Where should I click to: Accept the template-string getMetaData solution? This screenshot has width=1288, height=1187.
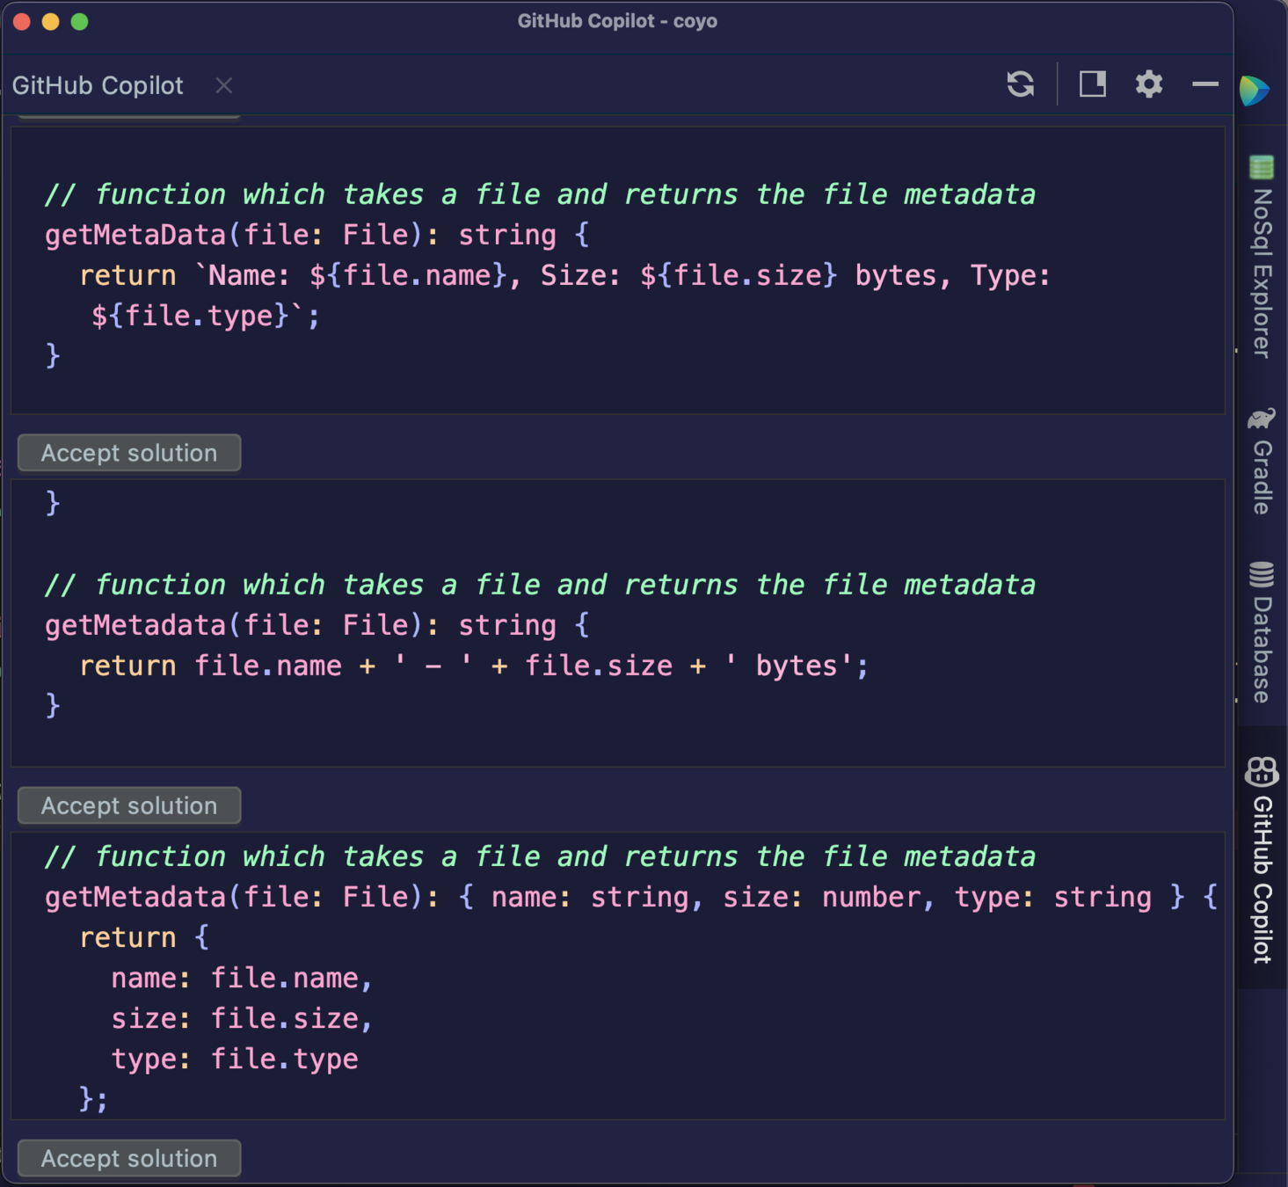coord(129,453)
